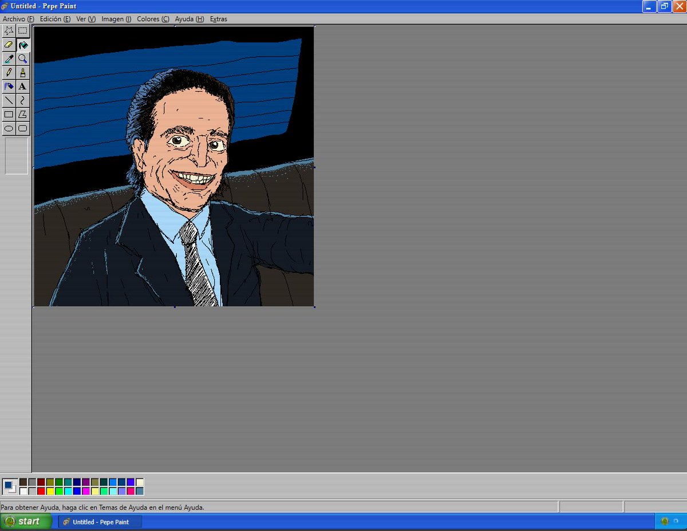Screen dimensions: 687x531
Task: Pick the bright yellow palette swatch
Action: pyautogui.click(x=50, y=491)
